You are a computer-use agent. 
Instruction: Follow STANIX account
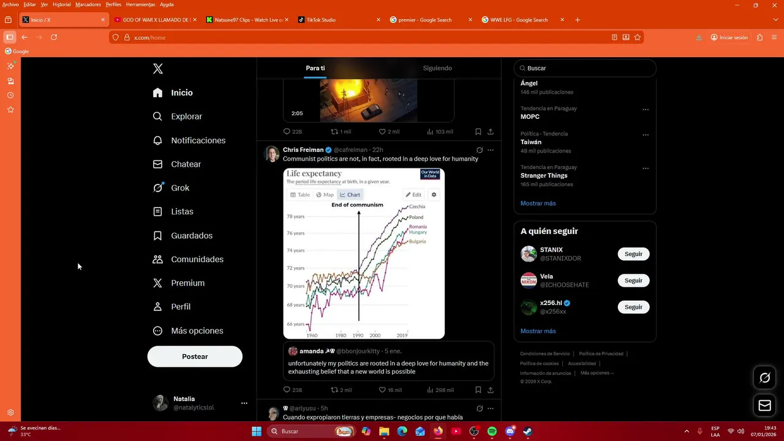tap(633, 254)
